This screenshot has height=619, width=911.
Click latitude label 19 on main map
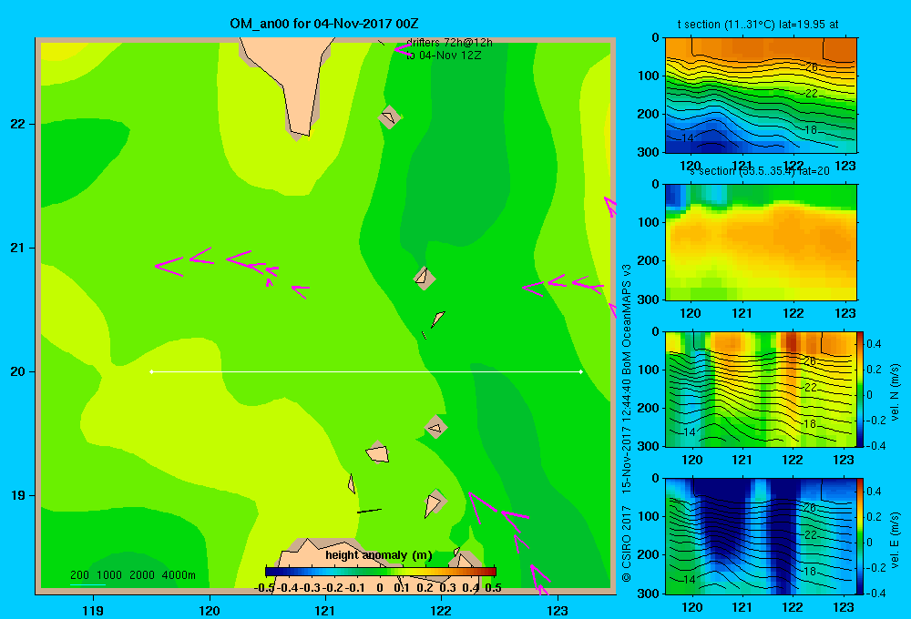[x=18, y=495]
